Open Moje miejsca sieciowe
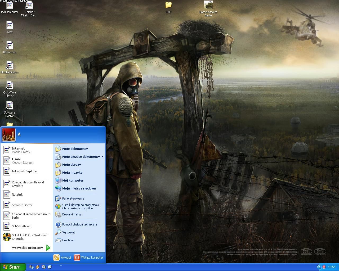This screenshot has width=339, height=271. tap(79, 188)
